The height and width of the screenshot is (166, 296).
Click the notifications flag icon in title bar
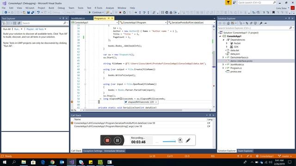point(228,2)
